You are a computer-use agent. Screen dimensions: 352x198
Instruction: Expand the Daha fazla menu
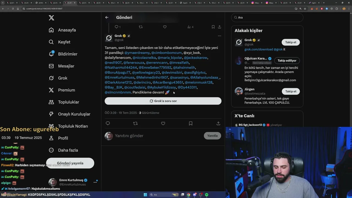[63, 150]
